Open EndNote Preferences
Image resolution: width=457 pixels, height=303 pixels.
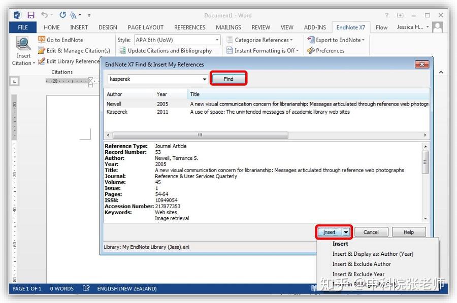click(x=326, y=51)
